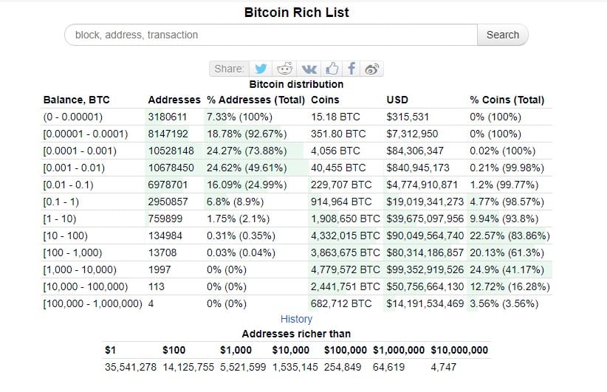Click the USD column header
The width and height of the screenshot is (607, 392).
397,100
